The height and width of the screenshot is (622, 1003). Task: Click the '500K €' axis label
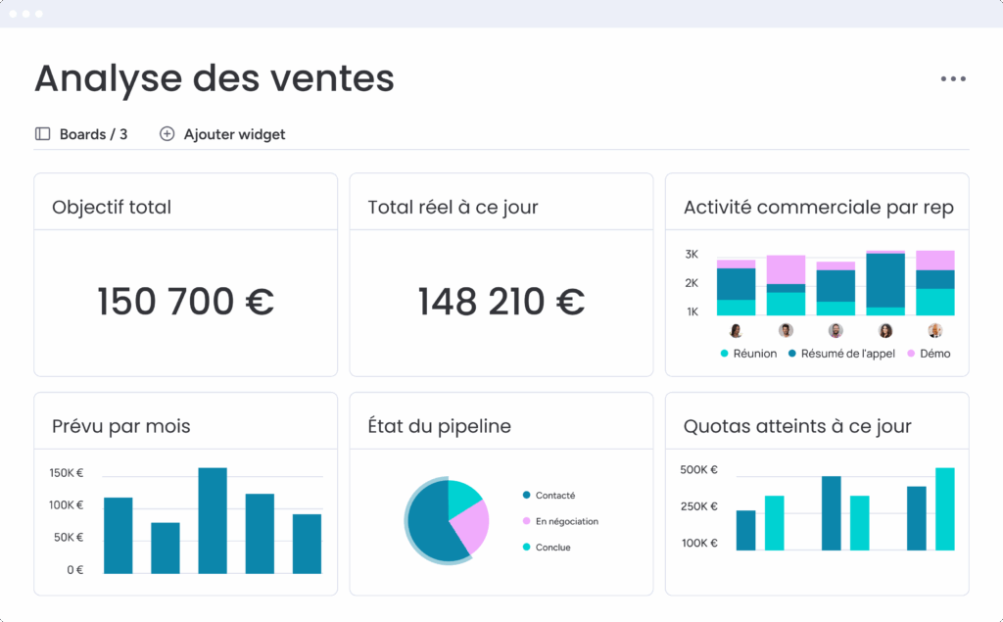[x=699, y=470]
